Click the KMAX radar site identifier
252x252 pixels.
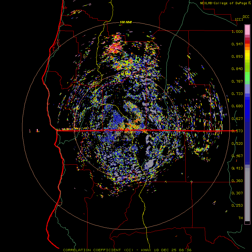point(147,250)
